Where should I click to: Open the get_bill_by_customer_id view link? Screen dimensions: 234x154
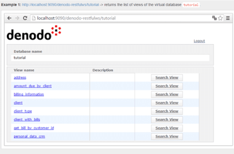click(x=34, y=128)
